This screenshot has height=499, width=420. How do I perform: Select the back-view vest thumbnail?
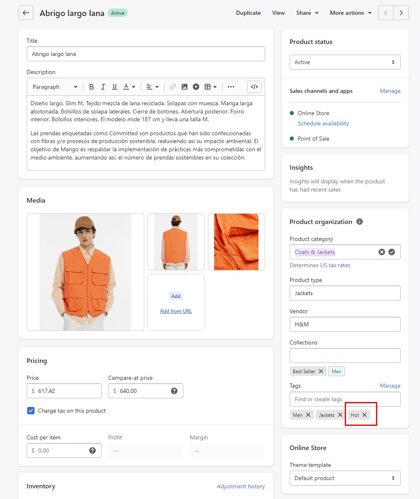click(176, 242)
